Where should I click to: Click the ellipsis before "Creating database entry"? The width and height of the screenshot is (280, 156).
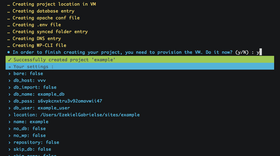(9, 12)
